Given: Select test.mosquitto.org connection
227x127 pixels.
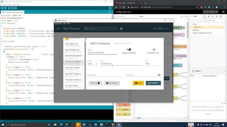Looking at the screenshot, I should (74, 50).
